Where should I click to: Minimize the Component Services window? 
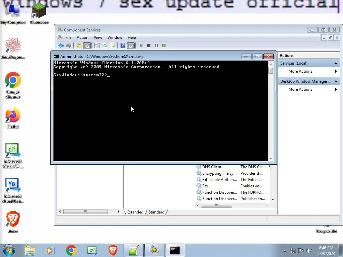[x=313, y=30]
